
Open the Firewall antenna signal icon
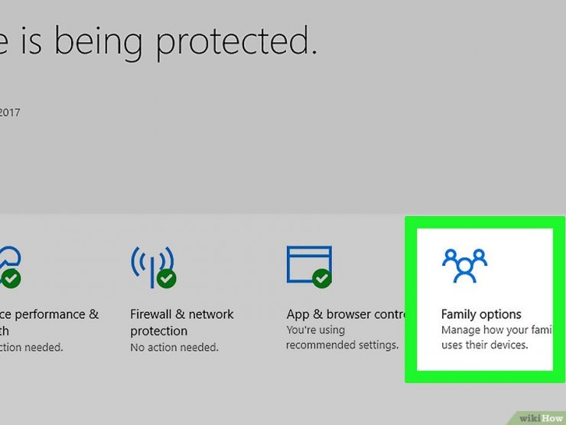click(153, 267)
